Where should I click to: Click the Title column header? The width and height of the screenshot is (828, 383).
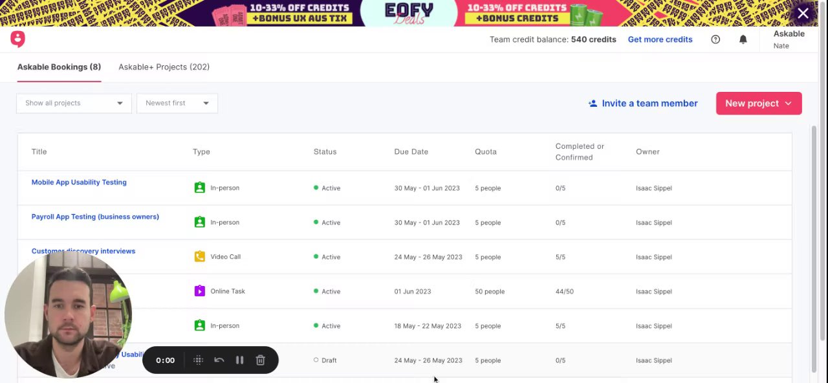(x=39, y=151)
